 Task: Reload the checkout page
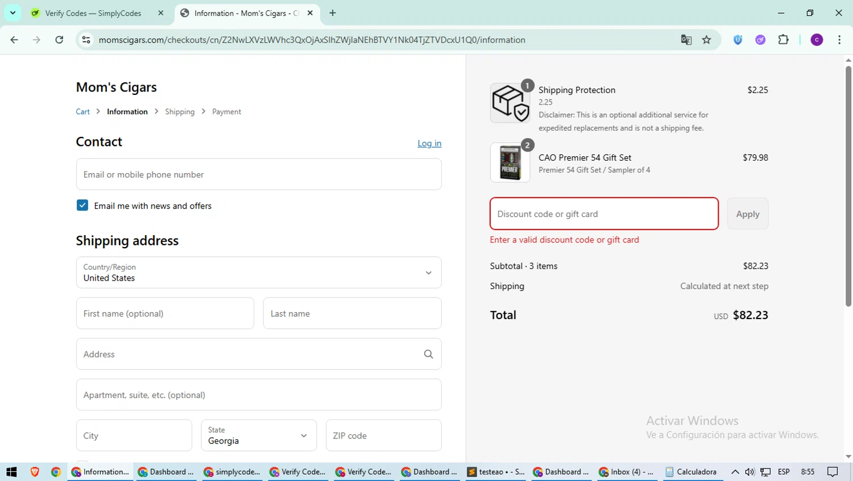point(59,40)
